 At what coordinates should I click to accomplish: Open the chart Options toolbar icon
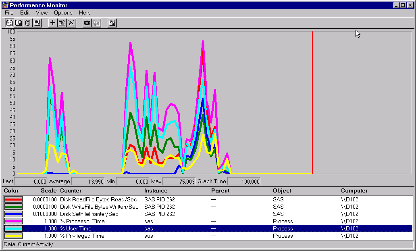[112, 23]
